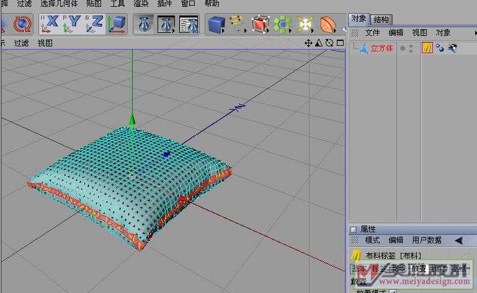Open attributes 用户数据 menu
Screen dimensions: 477x293
(x=427, y=240)
